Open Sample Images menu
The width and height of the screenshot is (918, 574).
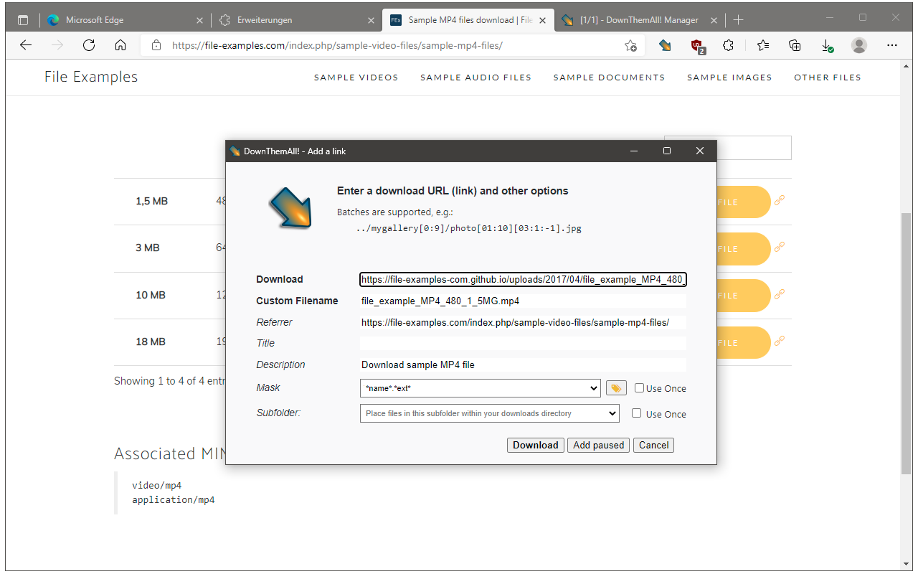coord(729,77)
